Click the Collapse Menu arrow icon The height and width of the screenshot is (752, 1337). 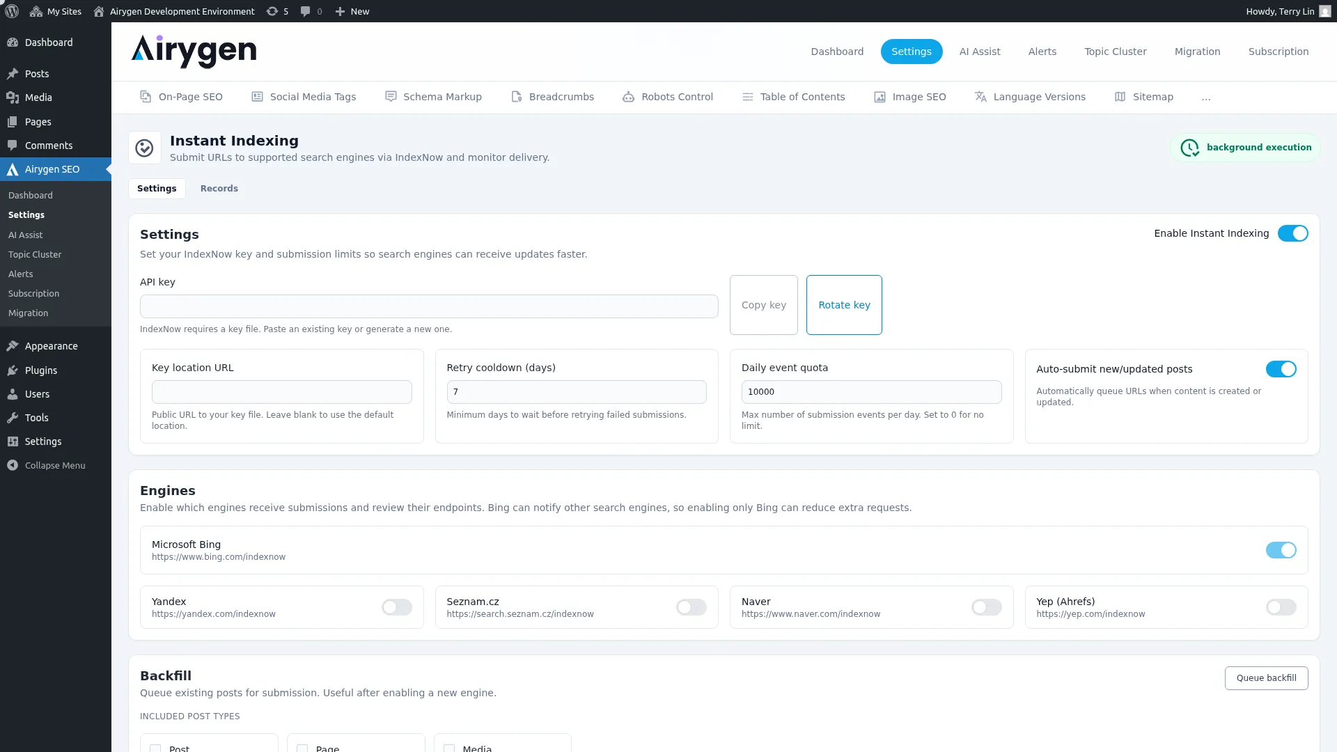coord(13,465)
